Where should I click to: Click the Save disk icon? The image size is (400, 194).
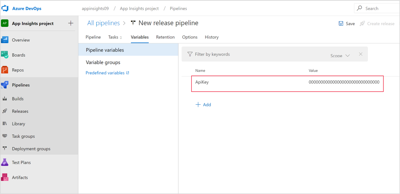click(341, 23)
